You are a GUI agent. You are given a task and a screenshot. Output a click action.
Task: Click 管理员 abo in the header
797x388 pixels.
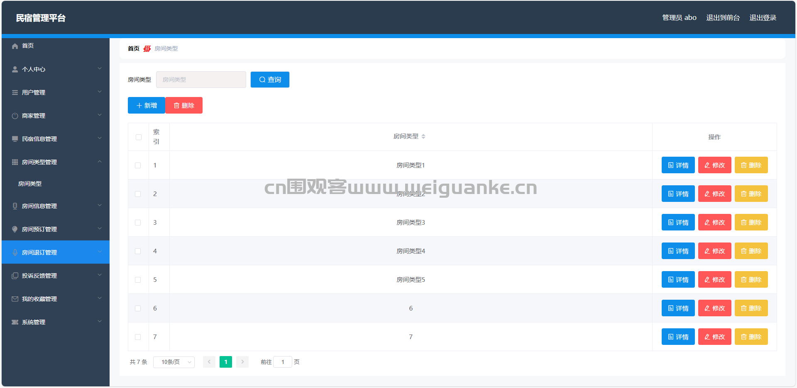point(679,17)
